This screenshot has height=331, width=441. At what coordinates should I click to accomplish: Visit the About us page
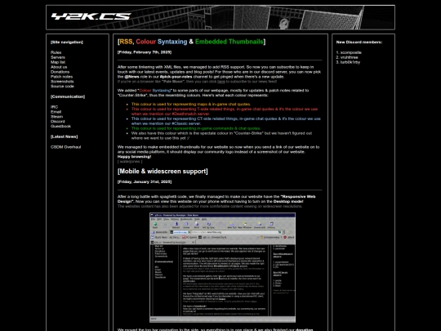(x=59, y=67)
